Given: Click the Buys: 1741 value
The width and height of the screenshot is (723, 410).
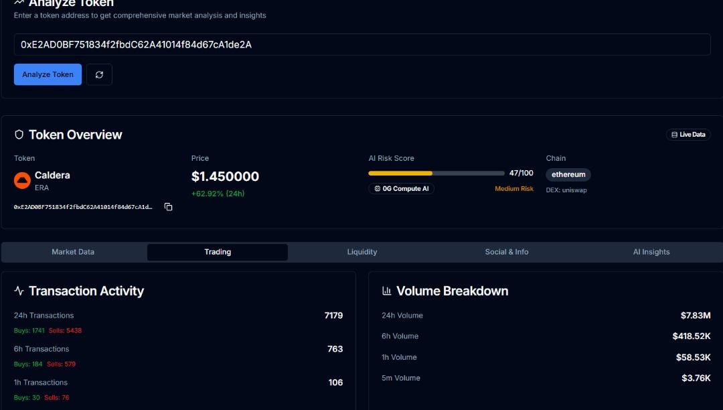Looking at the screenshot, I should point(29,331).
